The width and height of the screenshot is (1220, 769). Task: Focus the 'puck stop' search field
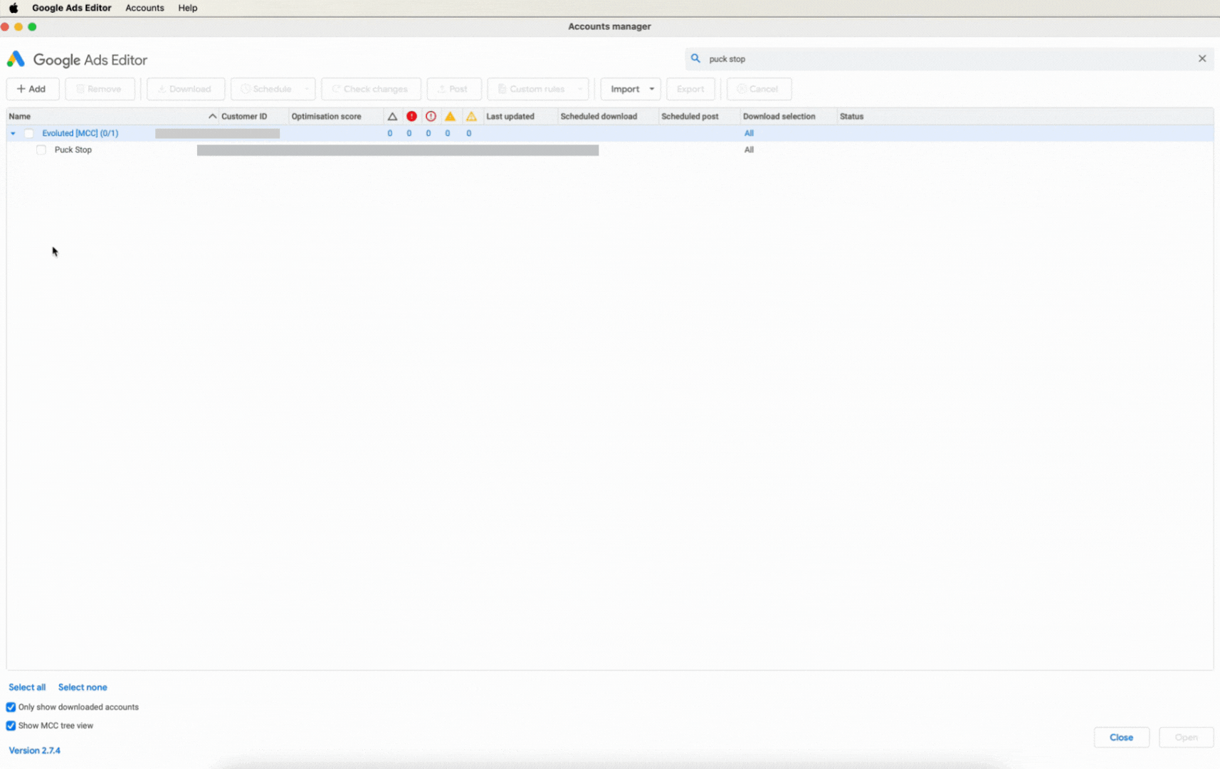pyautogui.click(x=950, y=59)
